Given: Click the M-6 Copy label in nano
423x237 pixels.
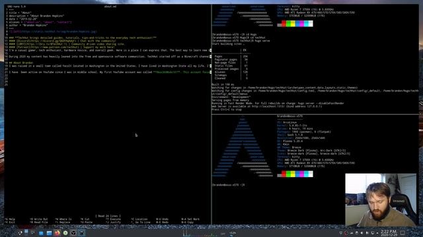Looking at the screenshot, I should [188, 223].
